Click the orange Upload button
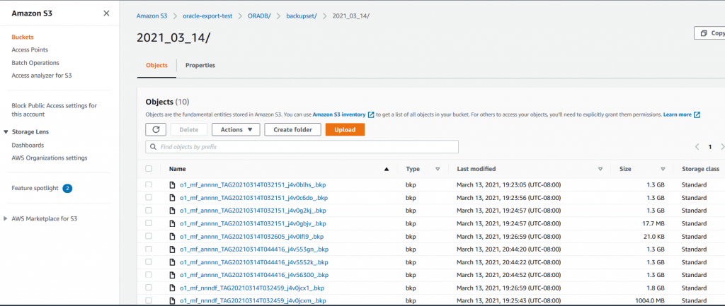This screenshot has height=306, width=725. (x=345, y=130)
